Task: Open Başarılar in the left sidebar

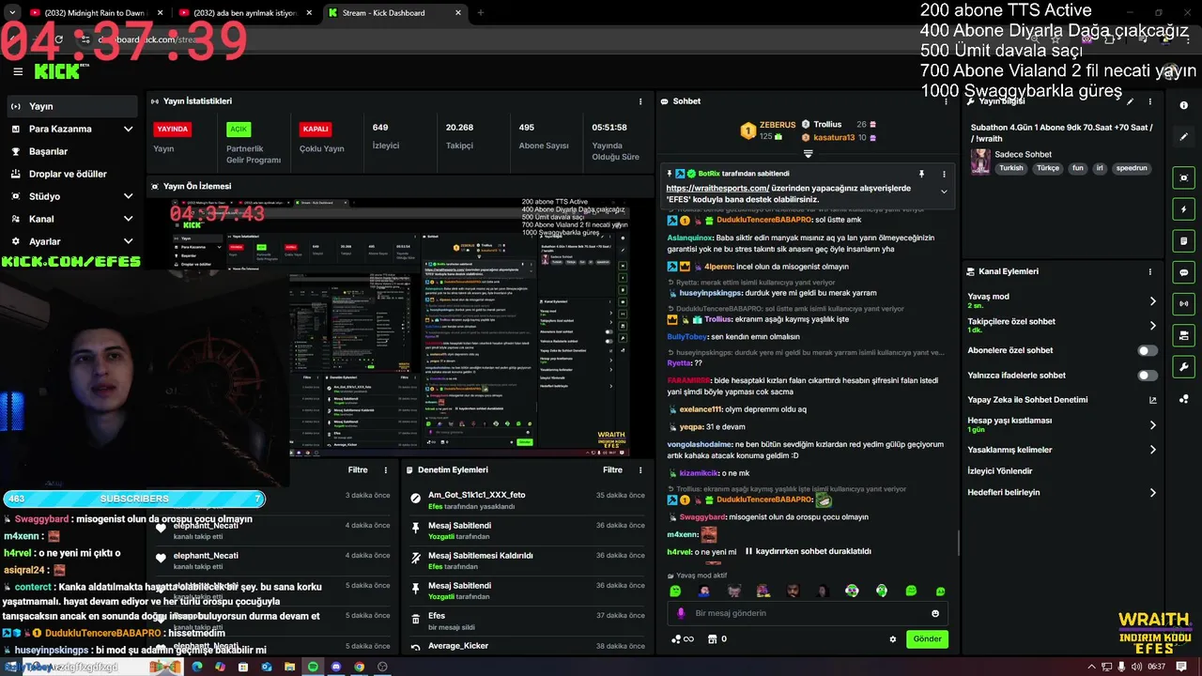Action: 72,151
